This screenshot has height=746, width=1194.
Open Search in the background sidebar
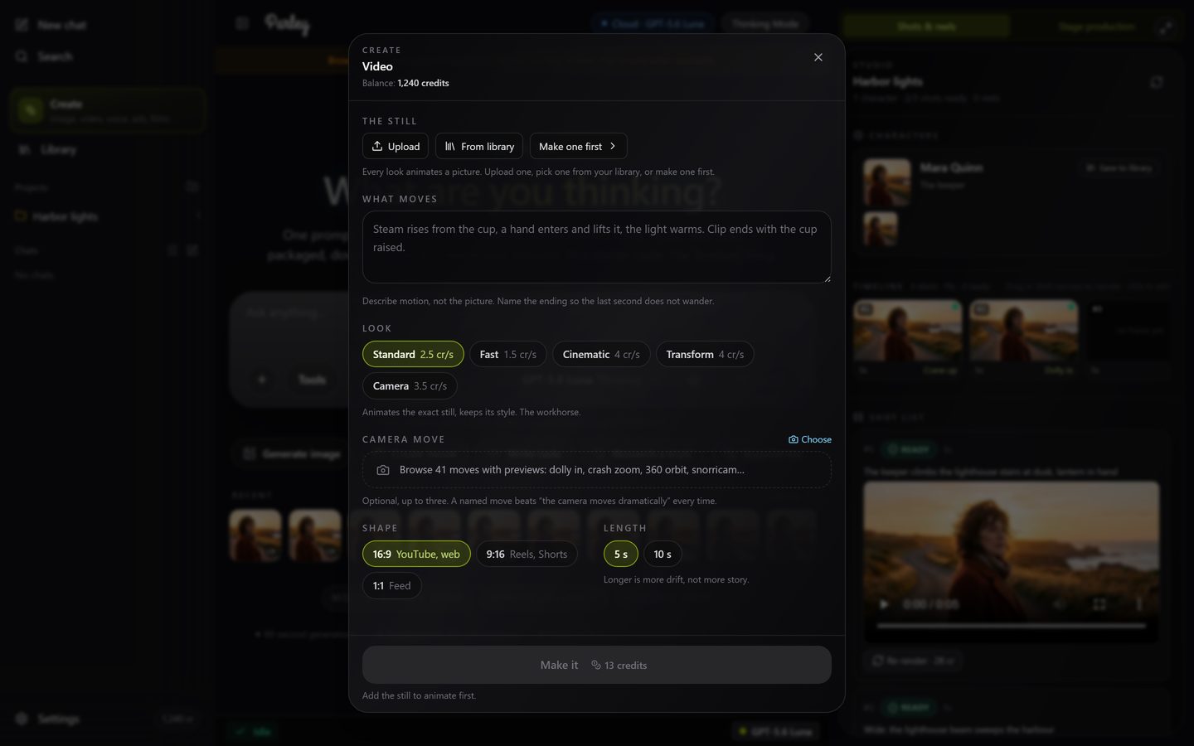[x=44, y=56]
